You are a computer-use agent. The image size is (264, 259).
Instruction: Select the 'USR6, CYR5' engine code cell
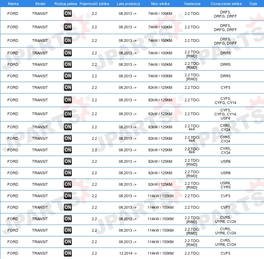(226, 185)
